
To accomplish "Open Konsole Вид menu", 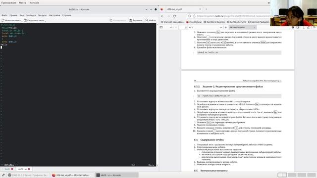I will click(22, 15).
